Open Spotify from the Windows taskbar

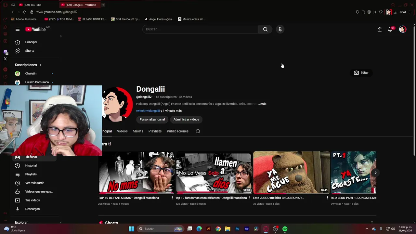pyautogui.click(x=285, y=229)
